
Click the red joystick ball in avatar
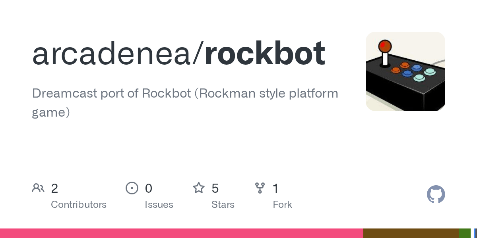click(384, 46)
